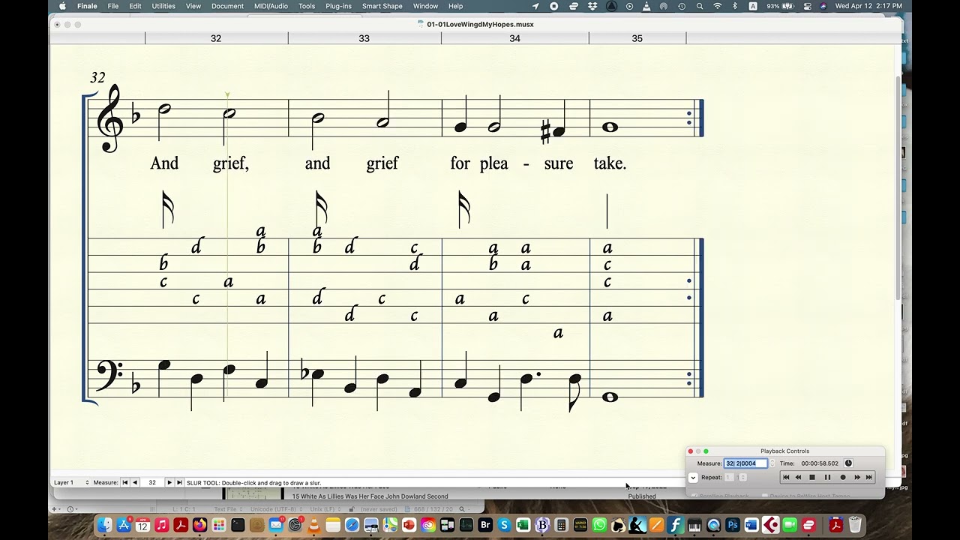Click the battery status showing 93%
Image resolution: width=960 pixels, height=540 pixels.
point(780,6)
